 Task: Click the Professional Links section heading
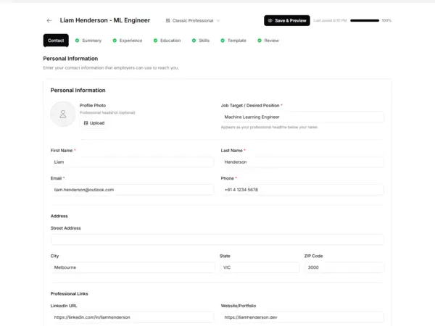[69, 293]
